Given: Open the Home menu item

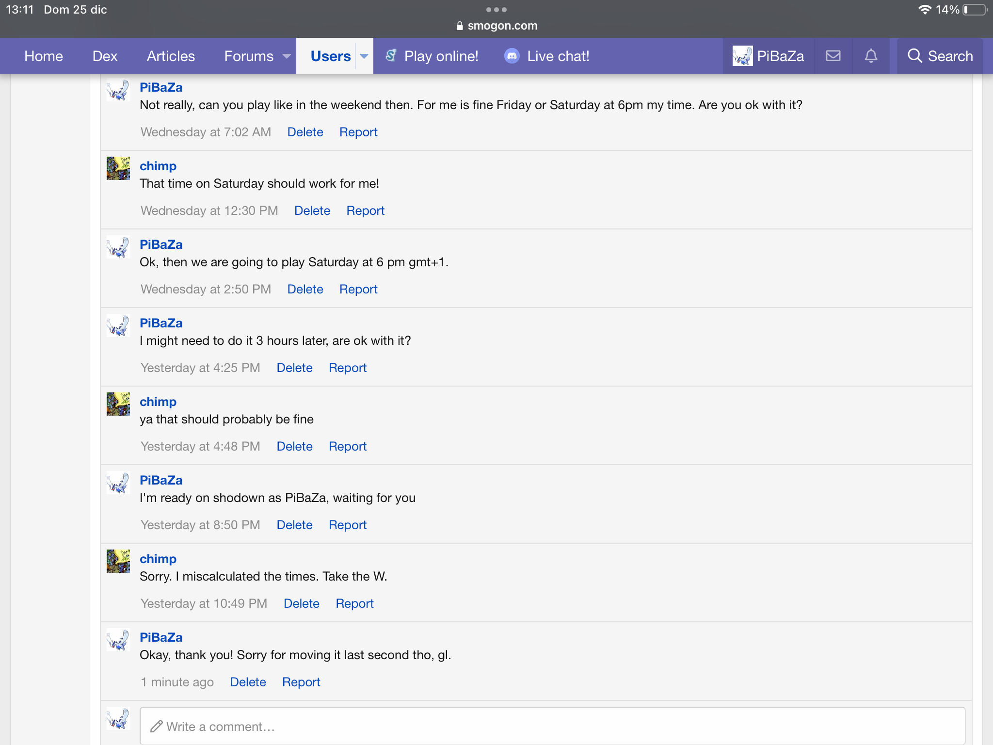Looking at the screenshot, I should (x=44, y=56).
